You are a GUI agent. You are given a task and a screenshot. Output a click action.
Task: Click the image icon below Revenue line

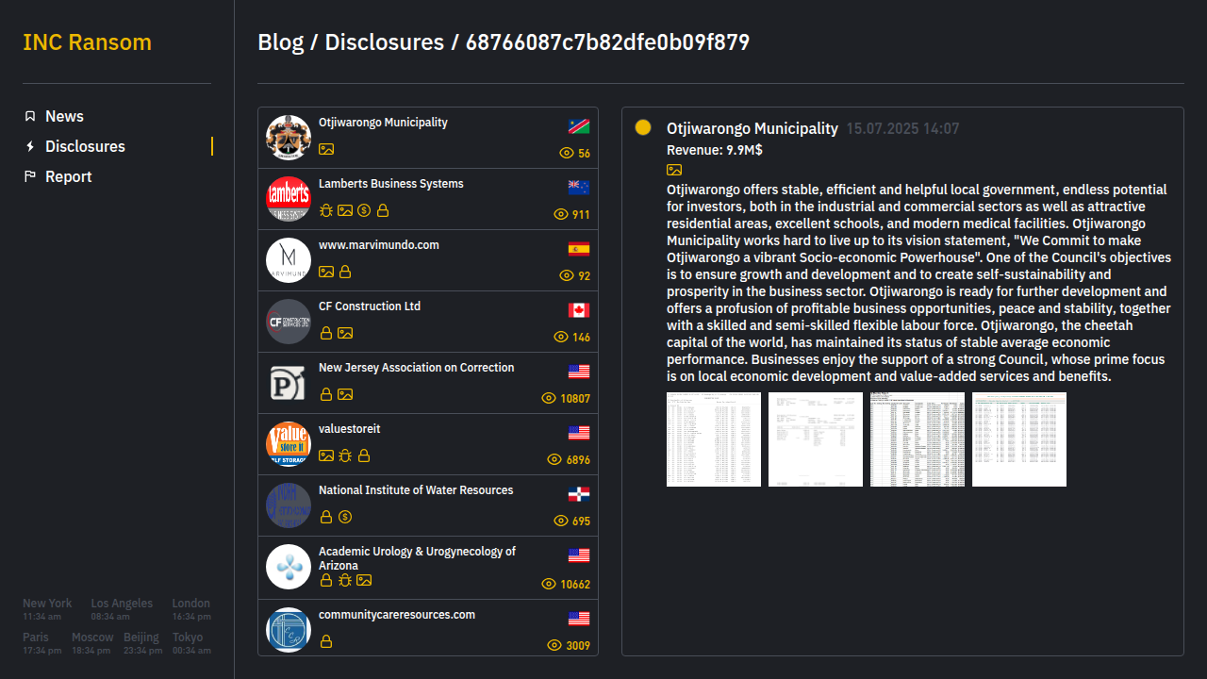674,170
